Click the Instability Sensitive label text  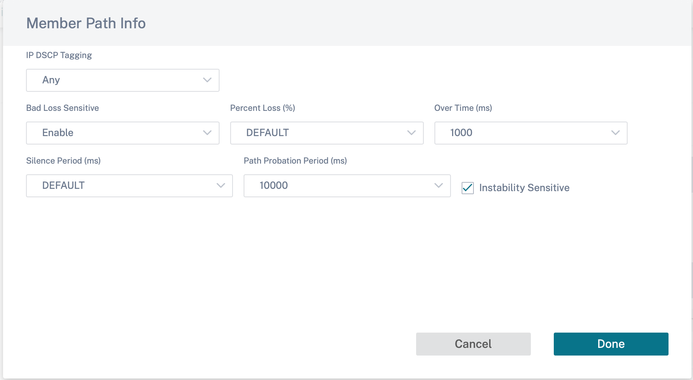click(x=524, y=188)
